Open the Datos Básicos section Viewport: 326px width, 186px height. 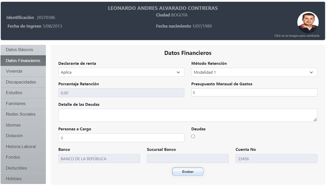coord(23,50)
